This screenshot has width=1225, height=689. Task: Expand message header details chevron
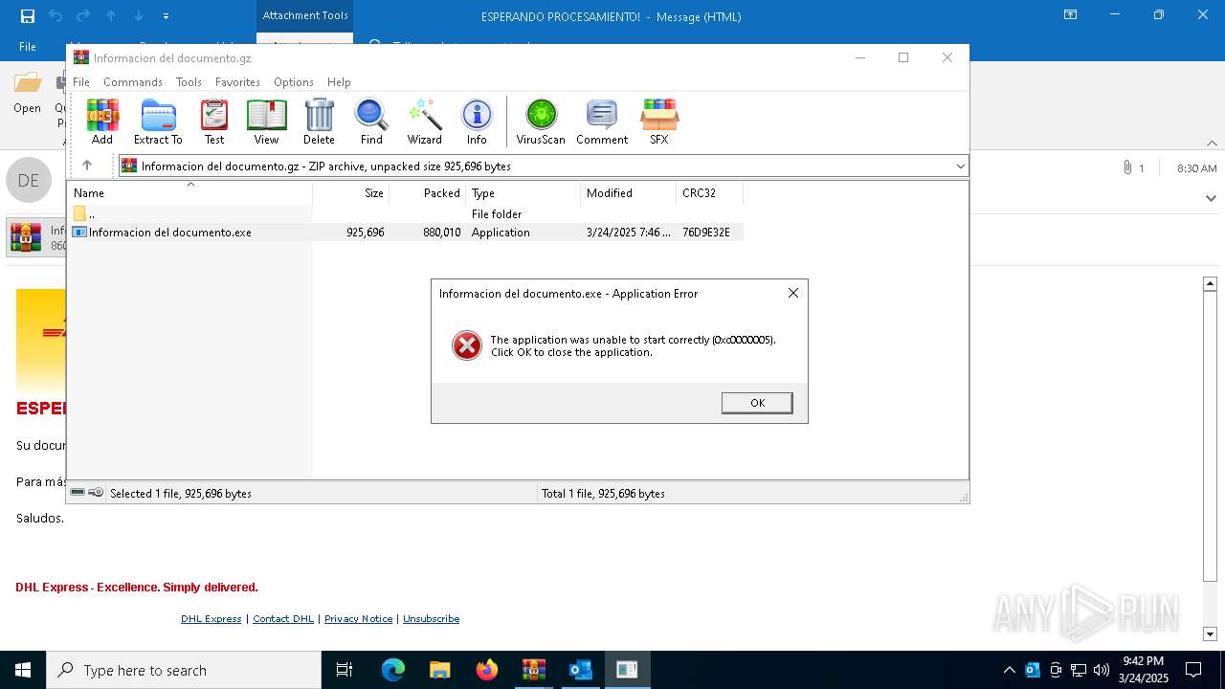point(1211,198)
